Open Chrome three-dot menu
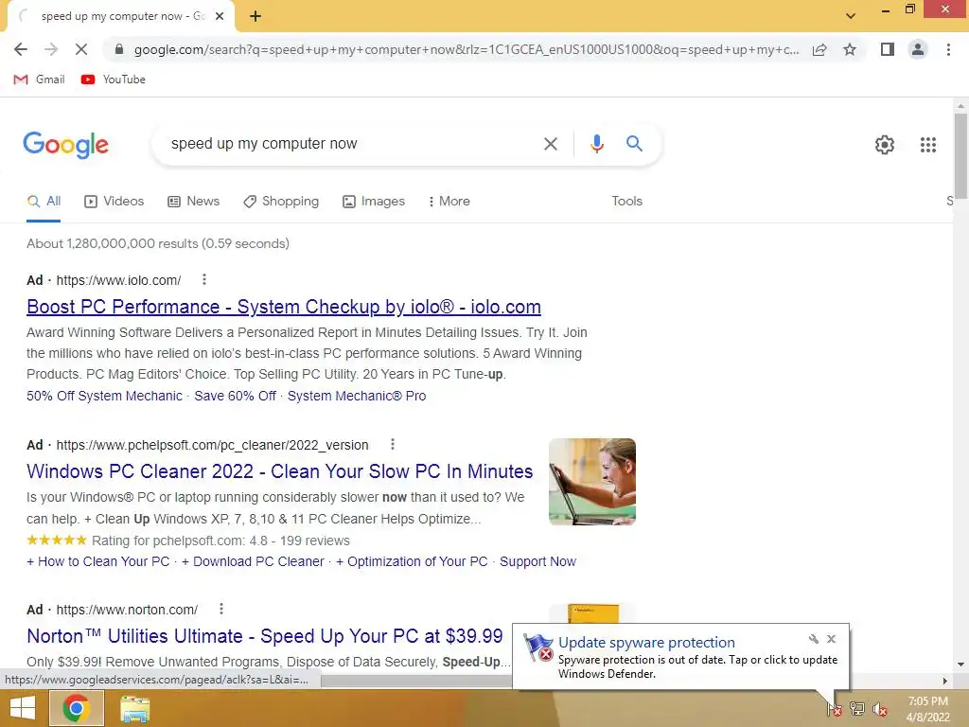Screen dimensions: 969x727 948,49
